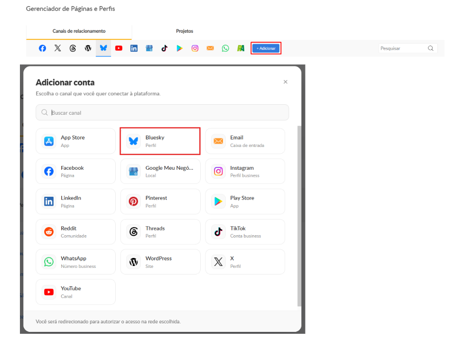Click the Buscar canal search field
Screen dimensions: 463x339
click(x=162, y=112)
